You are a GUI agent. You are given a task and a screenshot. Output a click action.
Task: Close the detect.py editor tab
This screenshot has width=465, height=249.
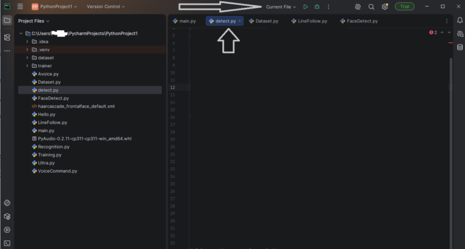point(239,21)
